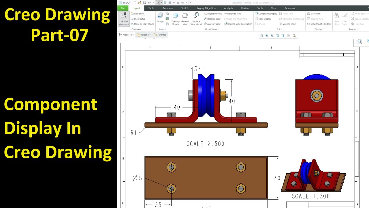
Task: Click the New Sheet button
Action: click(137, 14)
